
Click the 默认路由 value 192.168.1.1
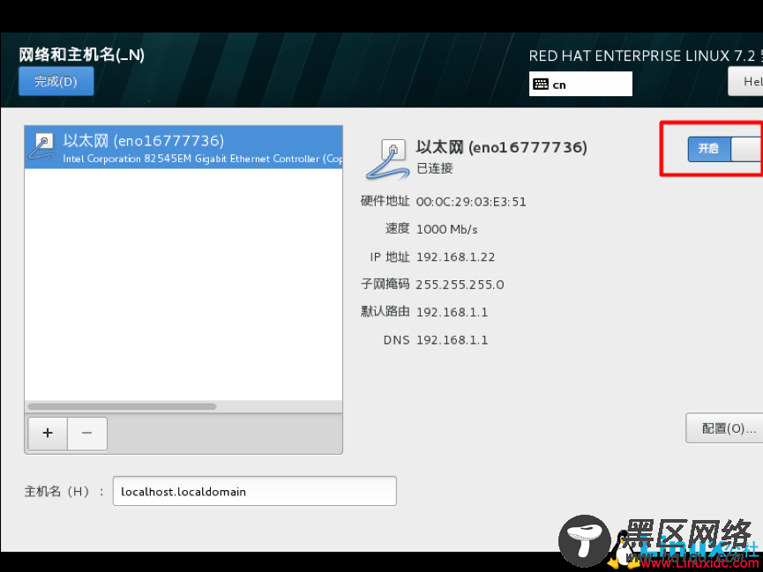(x=452, y=312)
